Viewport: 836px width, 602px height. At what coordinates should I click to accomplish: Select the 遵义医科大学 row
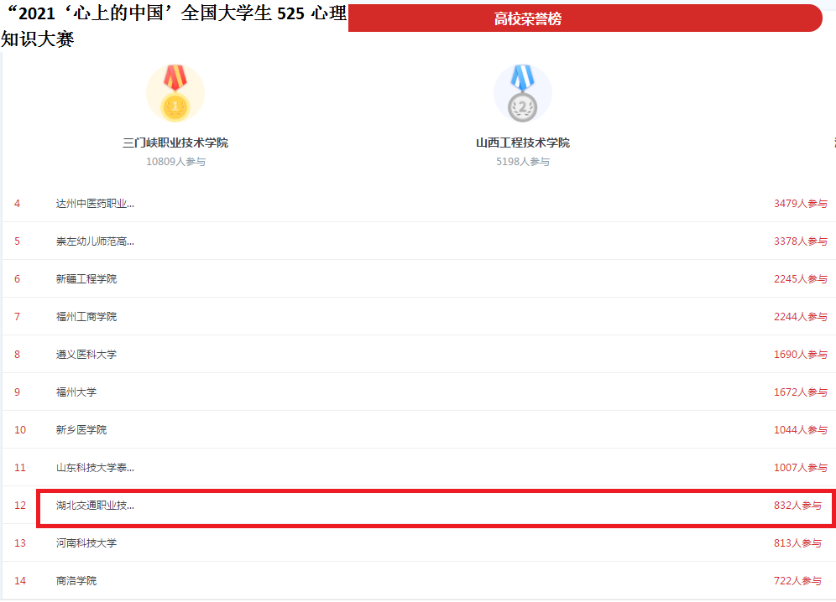click(x=419, y=355)
